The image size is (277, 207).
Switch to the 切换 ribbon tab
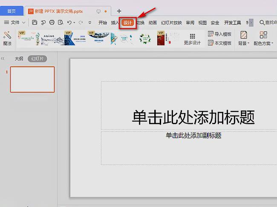(141, 23)
